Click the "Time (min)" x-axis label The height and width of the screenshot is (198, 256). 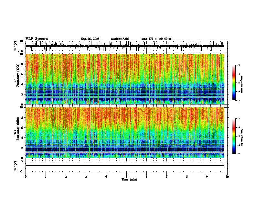pyautogui.click(x=129, y=180)
